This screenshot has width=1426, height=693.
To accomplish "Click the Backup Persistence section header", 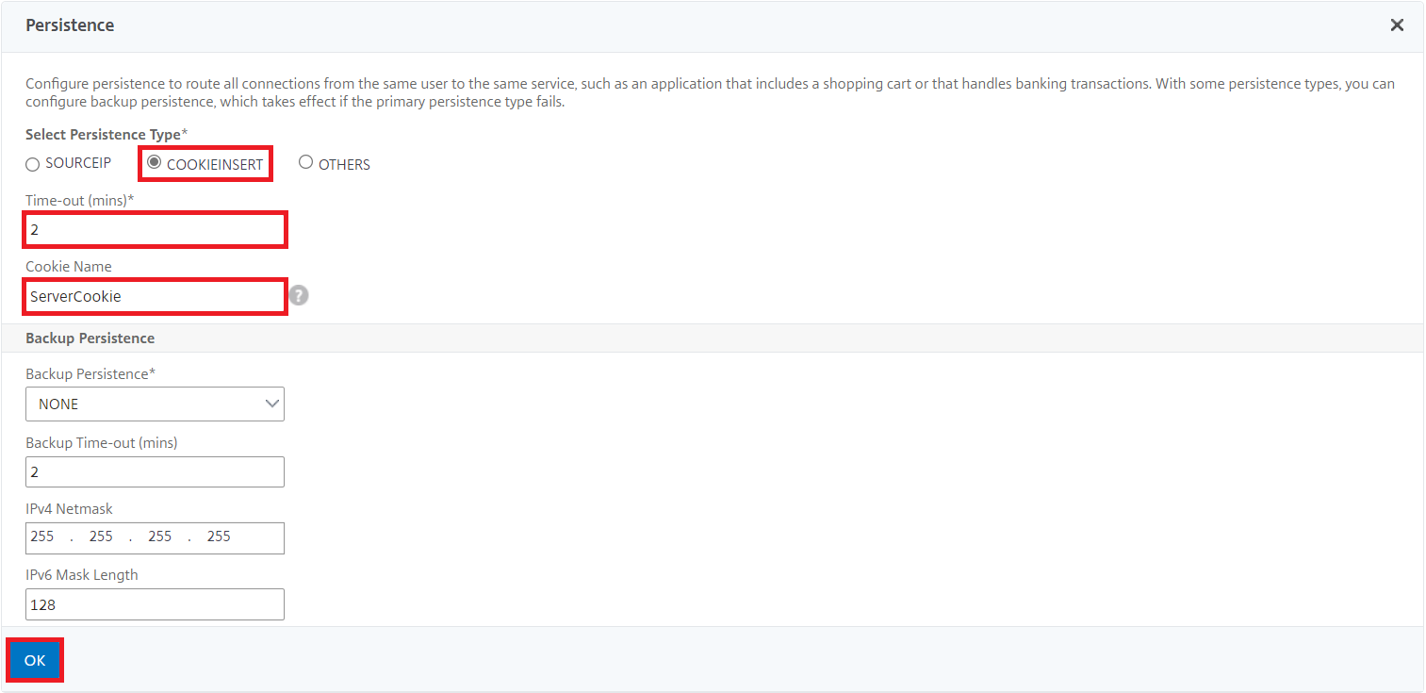I will [x=90, y=338].
